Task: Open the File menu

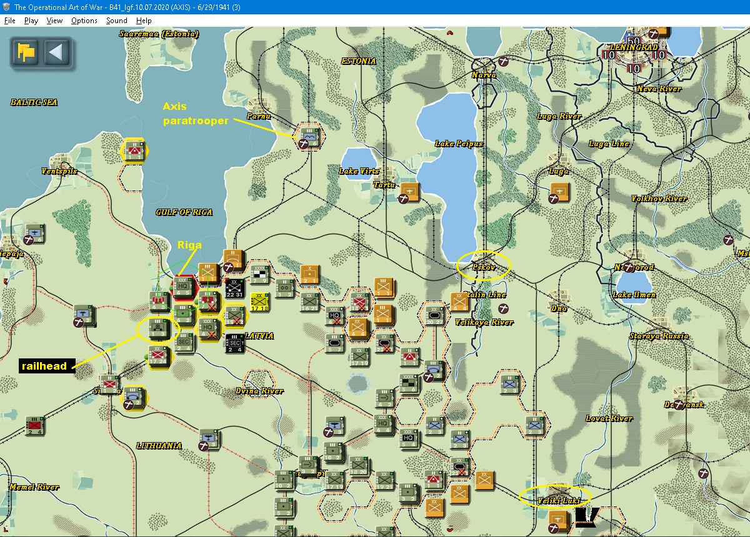Action: [x=9, y=21]
